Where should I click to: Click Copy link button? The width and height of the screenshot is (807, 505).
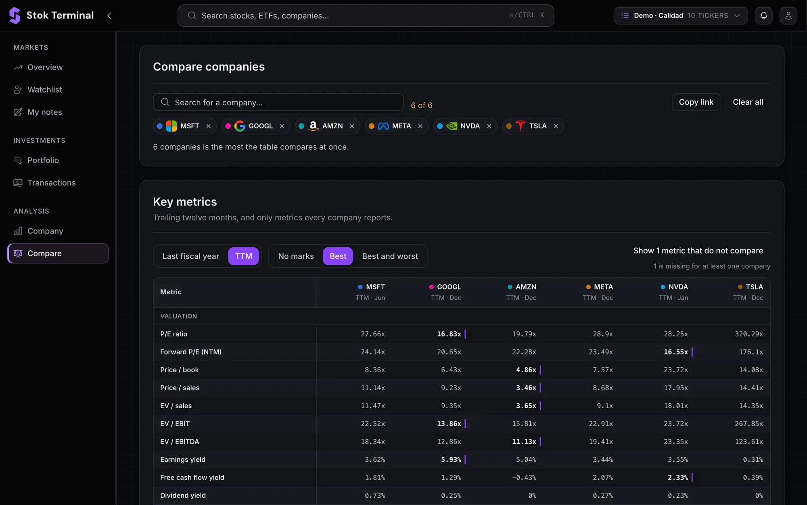(696, 102)
